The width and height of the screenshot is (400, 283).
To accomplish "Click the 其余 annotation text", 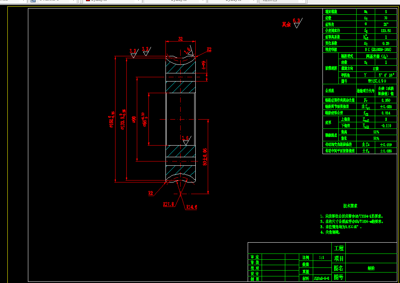I will 286,24.
